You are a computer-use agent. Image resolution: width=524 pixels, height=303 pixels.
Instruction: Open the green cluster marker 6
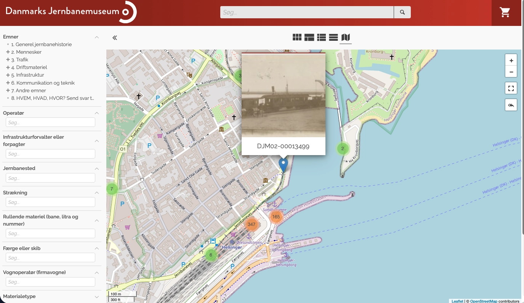(211, 255)
